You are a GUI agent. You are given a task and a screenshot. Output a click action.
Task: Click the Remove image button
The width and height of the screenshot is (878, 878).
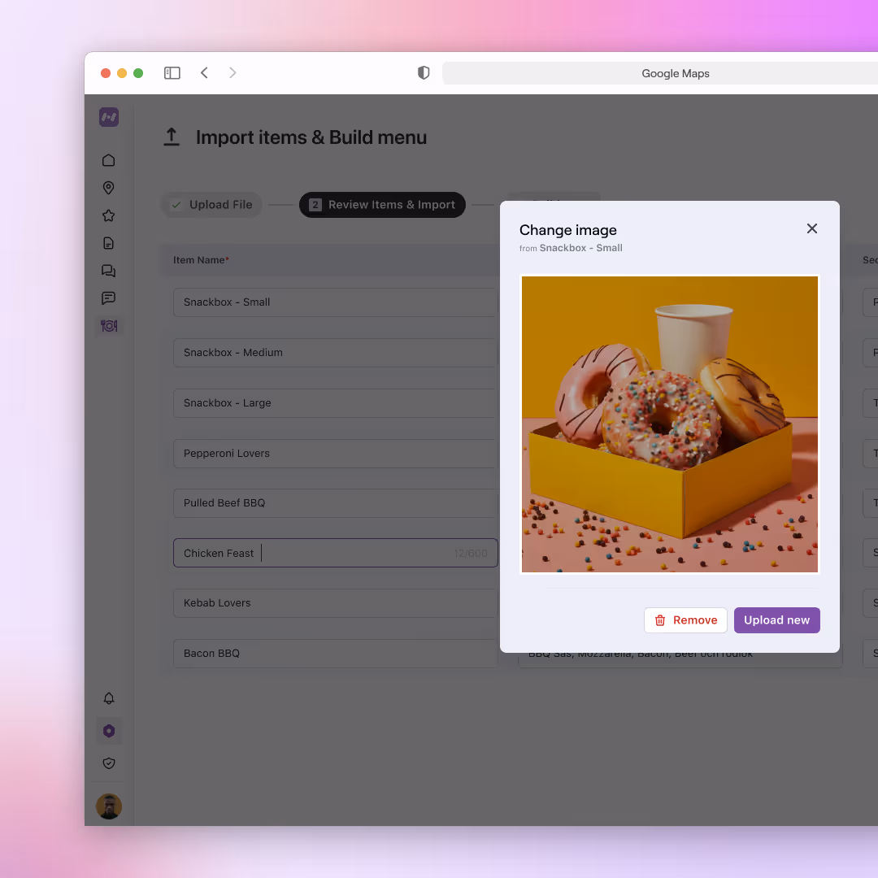(685, 620)
